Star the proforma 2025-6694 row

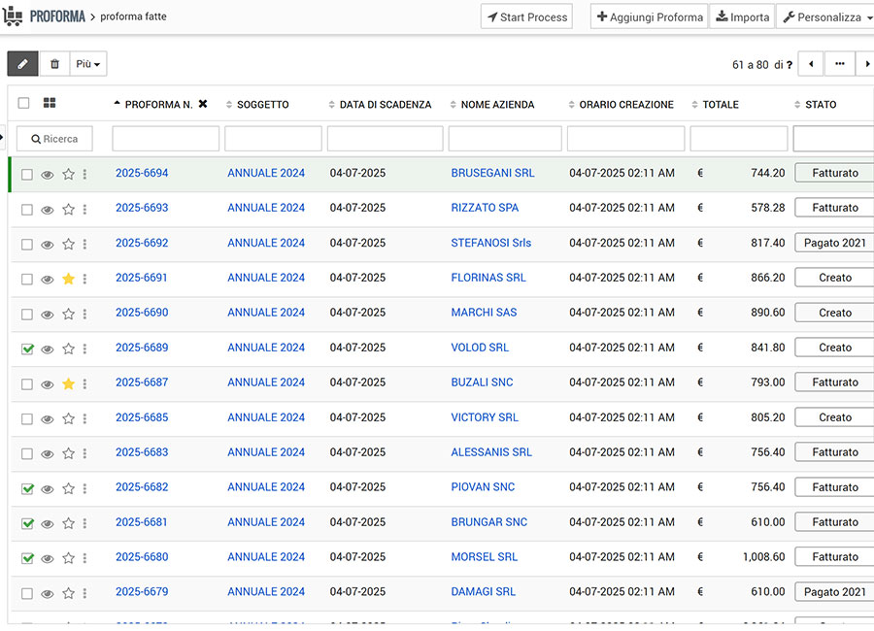click(x=68, y=175)
